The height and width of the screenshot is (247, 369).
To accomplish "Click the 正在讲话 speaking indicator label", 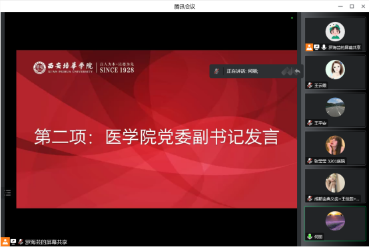I will 242,71.
